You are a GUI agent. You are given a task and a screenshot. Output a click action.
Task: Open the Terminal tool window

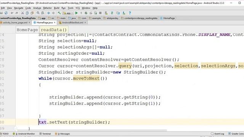coord(45,134)
